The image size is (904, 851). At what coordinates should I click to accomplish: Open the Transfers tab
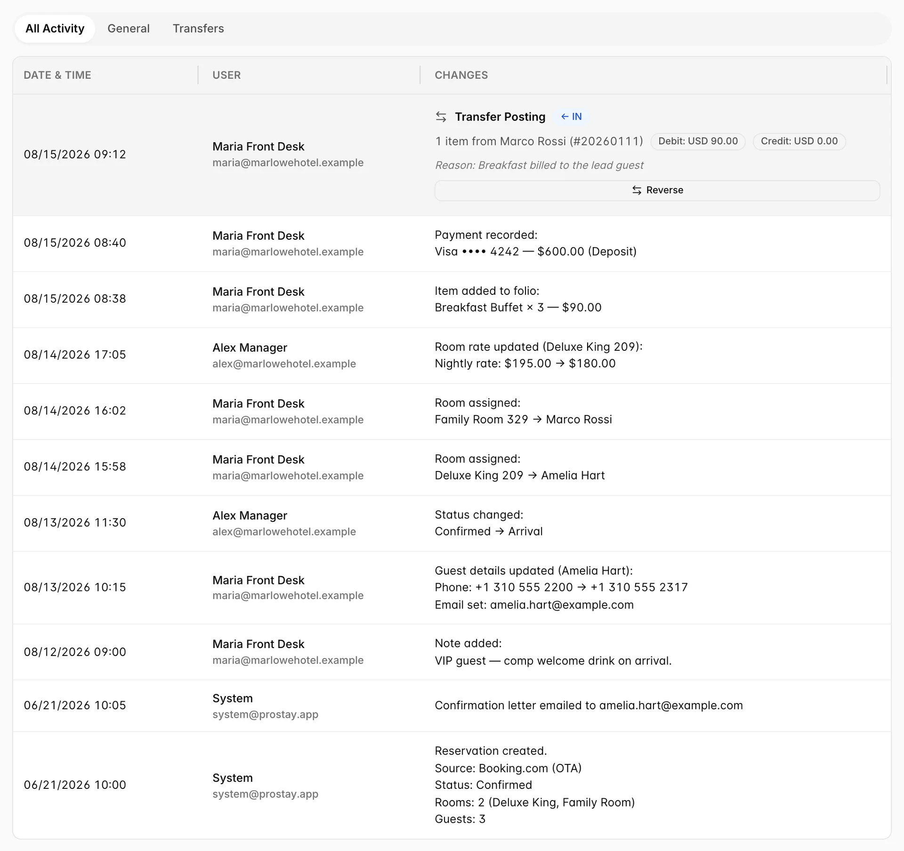(198, 29)
